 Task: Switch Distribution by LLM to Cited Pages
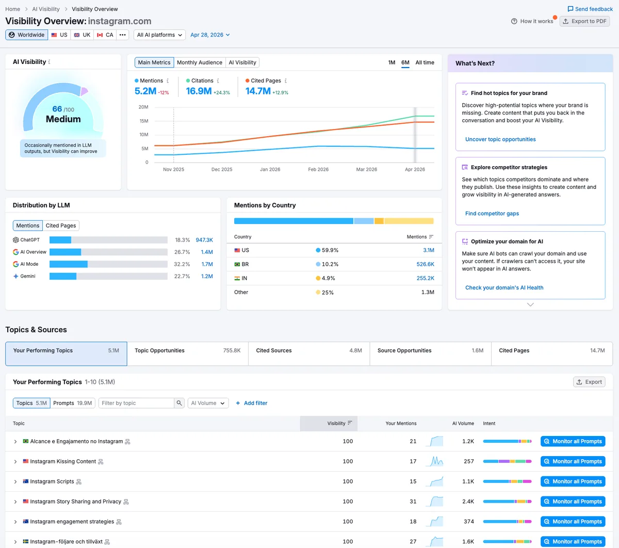point(61,225)
